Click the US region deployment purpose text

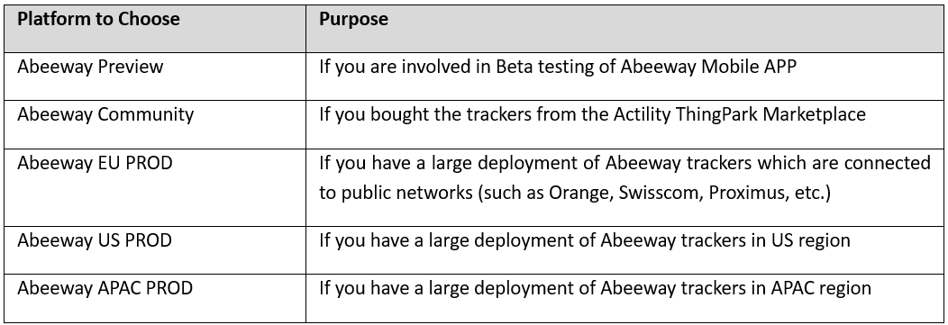coord(584,240)
